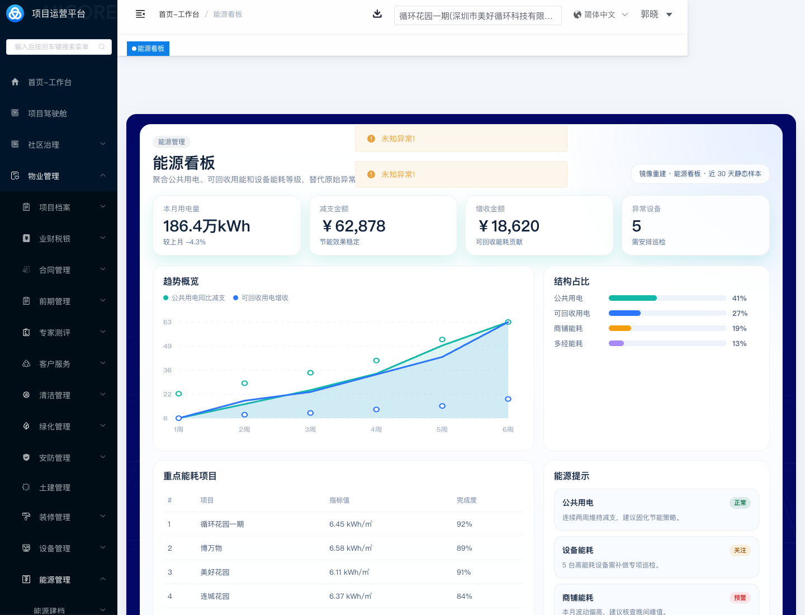This screenshot has width=805, height=615.
Task: Select the 能源看板 page tab
Action: [148, 49]
